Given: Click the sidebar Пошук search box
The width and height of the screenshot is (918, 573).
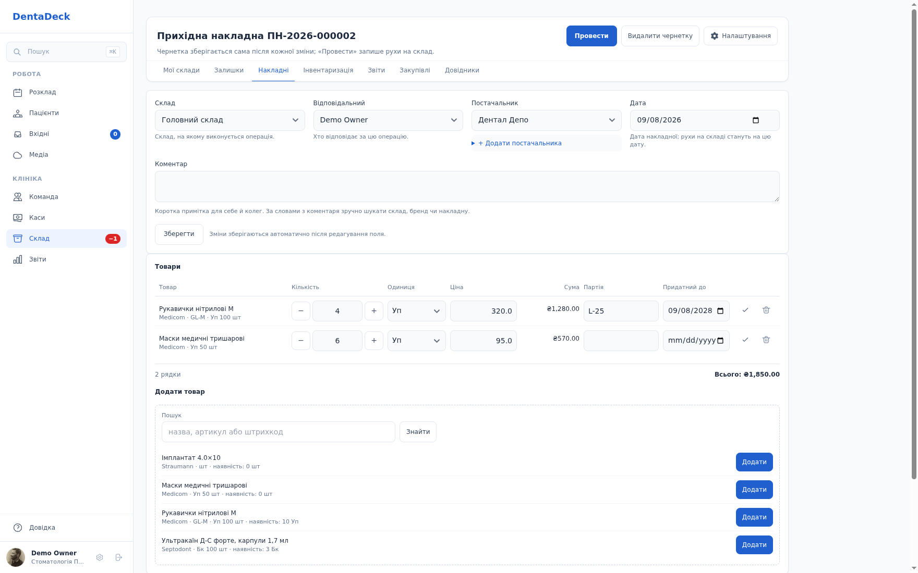Looking at the screenshot, I should (x=66, y=52).
